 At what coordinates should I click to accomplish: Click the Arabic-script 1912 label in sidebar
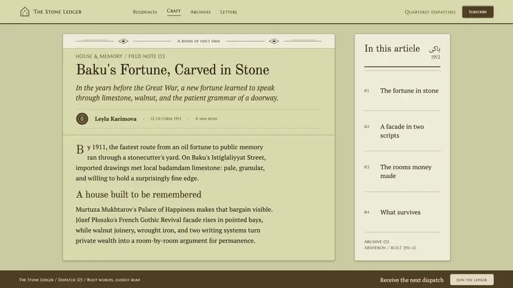tap(435, 52)
